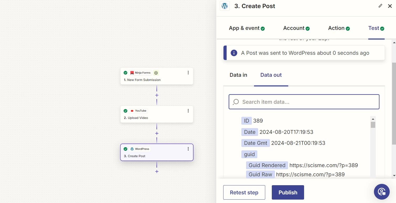This screenshot has width=396, height=203.
Task: Open three-dot menu on Ninja Forms step
Action: (x=188, y=73)
